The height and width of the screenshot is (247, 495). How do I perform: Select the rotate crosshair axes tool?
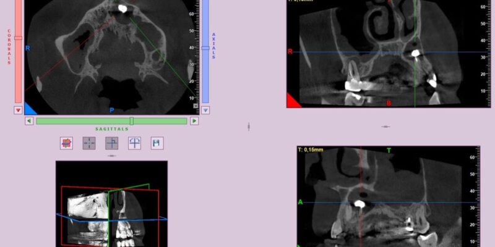[x=134, y=143]
